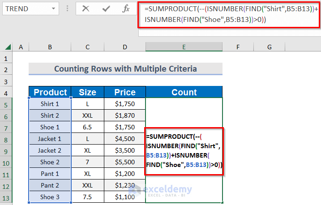Select the row 1 header

click(x=6, y=58)
